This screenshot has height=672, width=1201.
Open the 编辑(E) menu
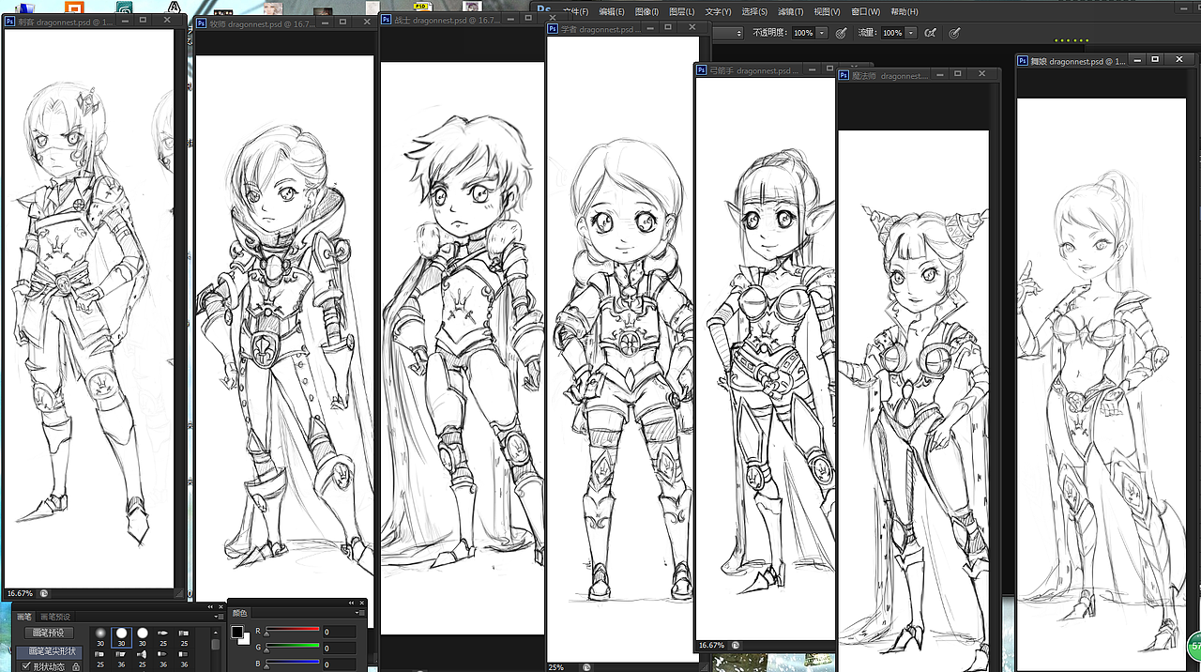(x=612, y=11)
